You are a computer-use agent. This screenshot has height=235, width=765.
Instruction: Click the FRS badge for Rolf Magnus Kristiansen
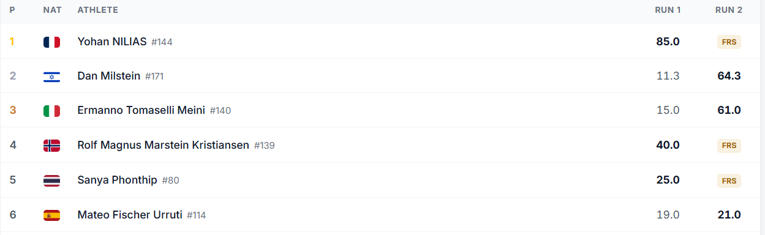point(729,146)
